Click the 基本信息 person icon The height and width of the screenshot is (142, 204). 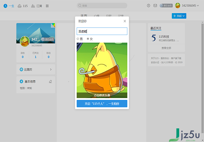pyautogui.click(x=21, y=81)
